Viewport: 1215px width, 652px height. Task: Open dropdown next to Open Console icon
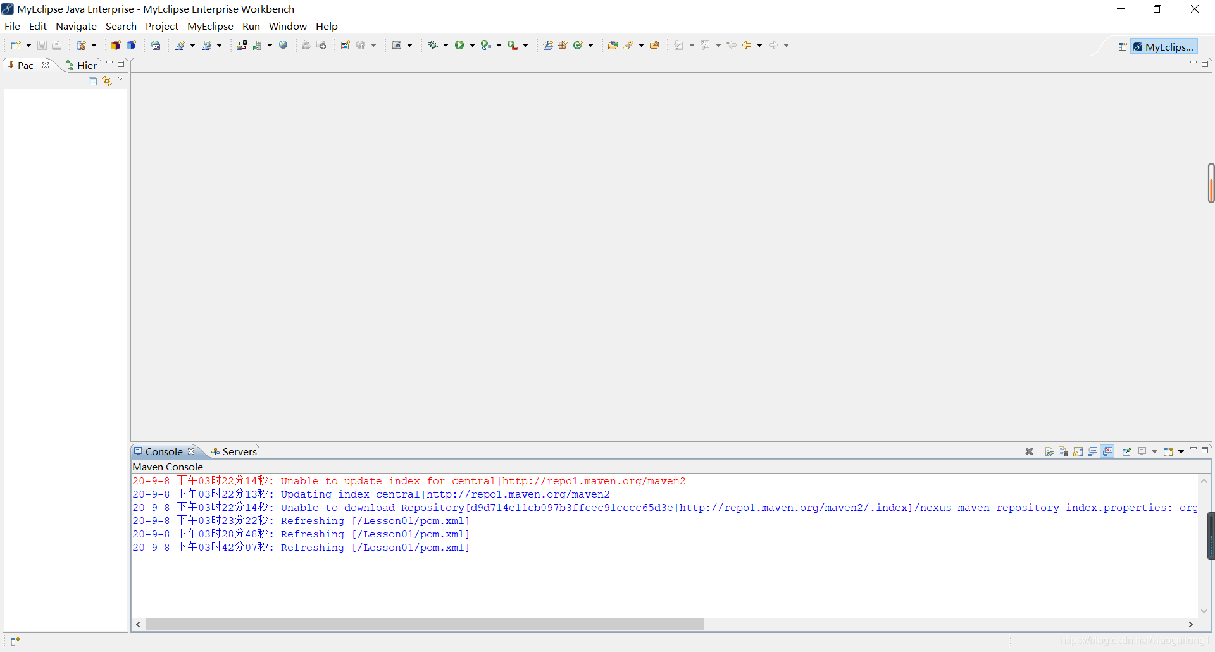[1181, 451]
